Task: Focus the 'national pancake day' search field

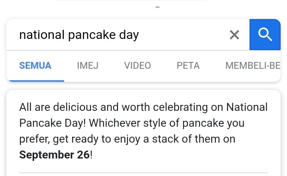Action: click(x=117, y=35)
